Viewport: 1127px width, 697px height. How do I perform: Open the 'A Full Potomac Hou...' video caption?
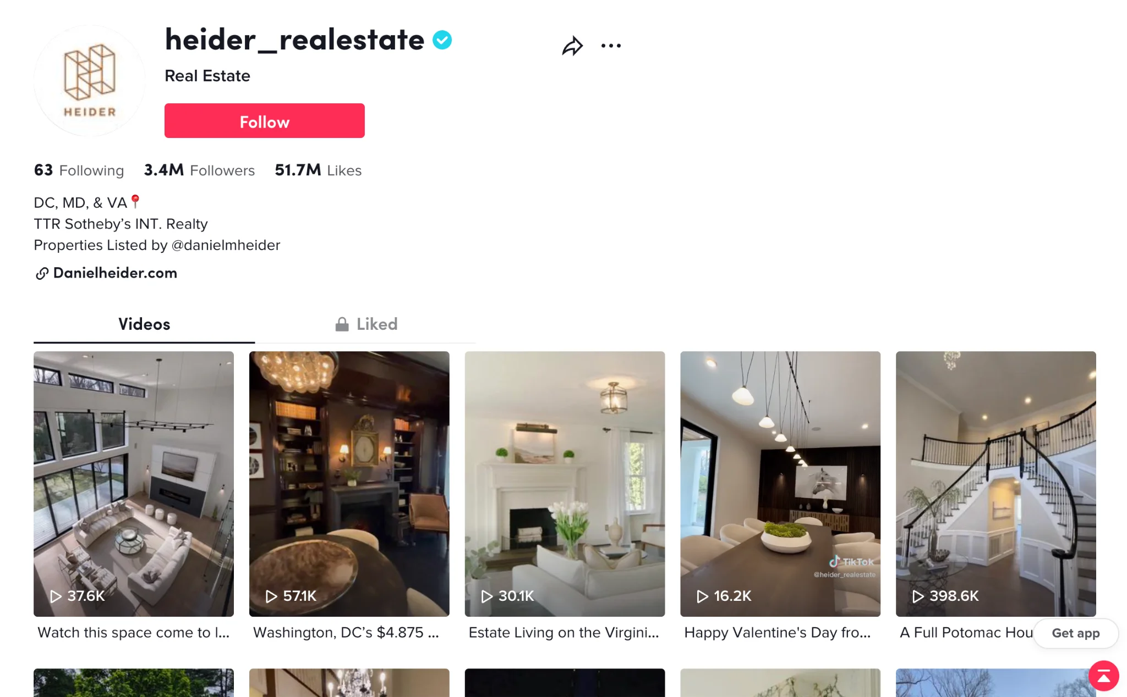pos(966,633)
